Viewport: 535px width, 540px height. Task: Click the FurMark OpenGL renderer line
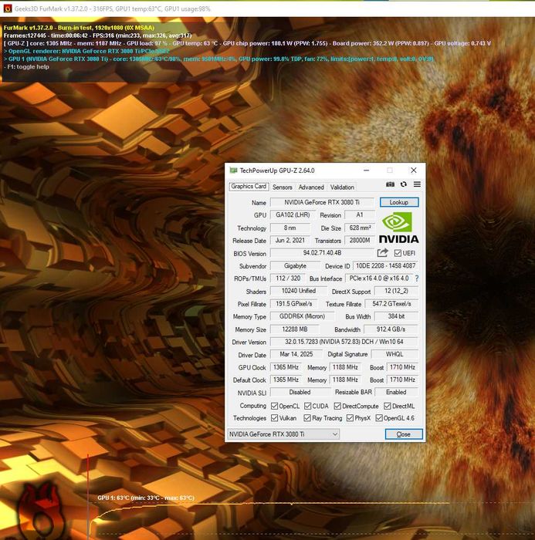pos(86,51)
